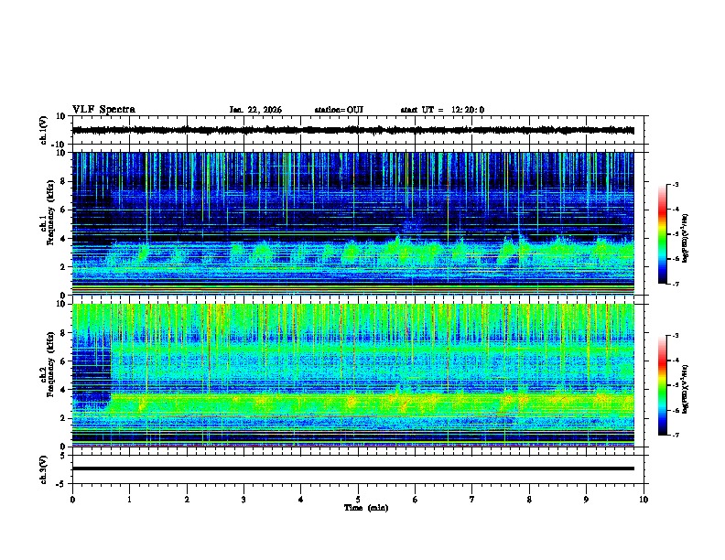725x560 pixels.
Task: Click the -3 tick on ch.2 colorbar
Action: tap(676, 336)
